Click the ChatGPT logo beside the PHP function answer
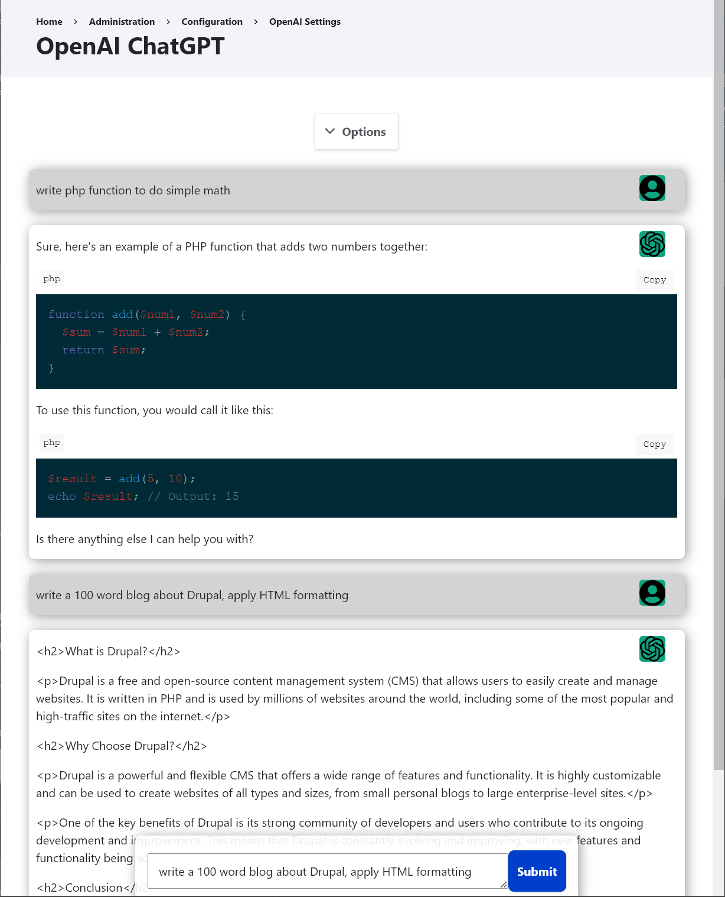The height and width of the screenshot is (897, 725). [x=652, y=244]
